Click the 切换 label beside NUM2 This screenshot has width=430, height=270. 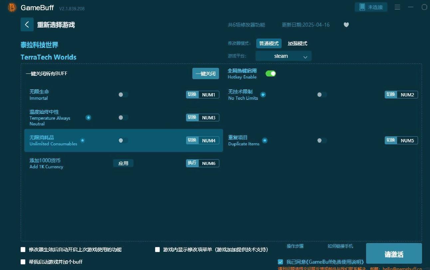pyautogui.click(x=391, y=95)
